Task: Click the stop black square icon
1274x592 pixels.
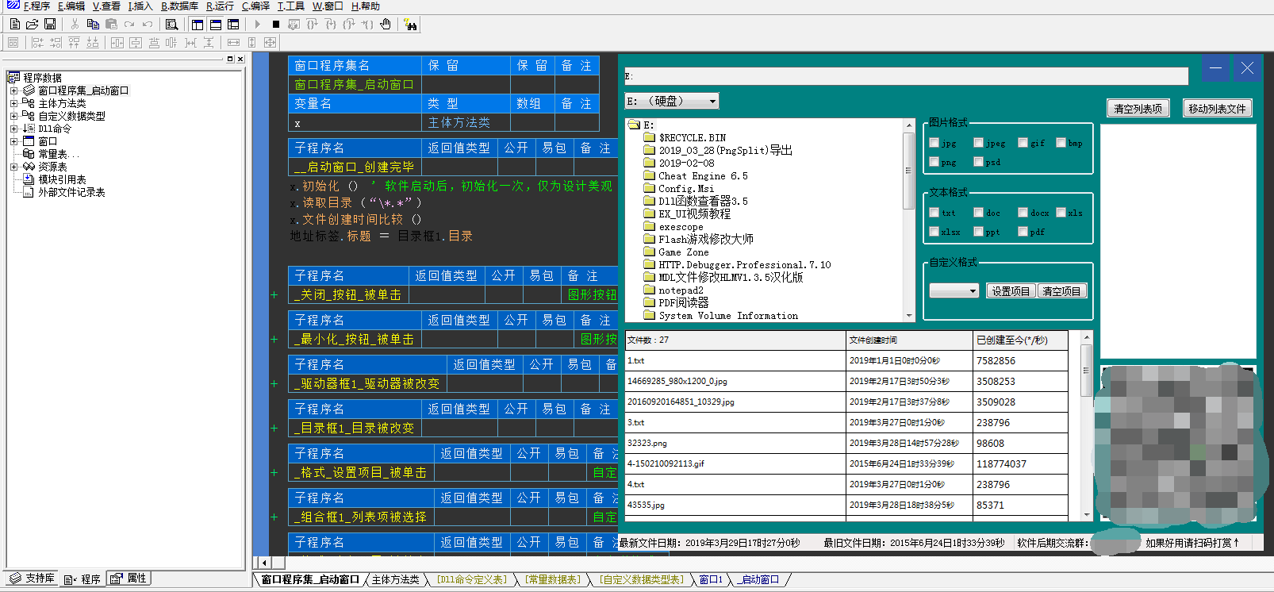Action: pos(275,25)
